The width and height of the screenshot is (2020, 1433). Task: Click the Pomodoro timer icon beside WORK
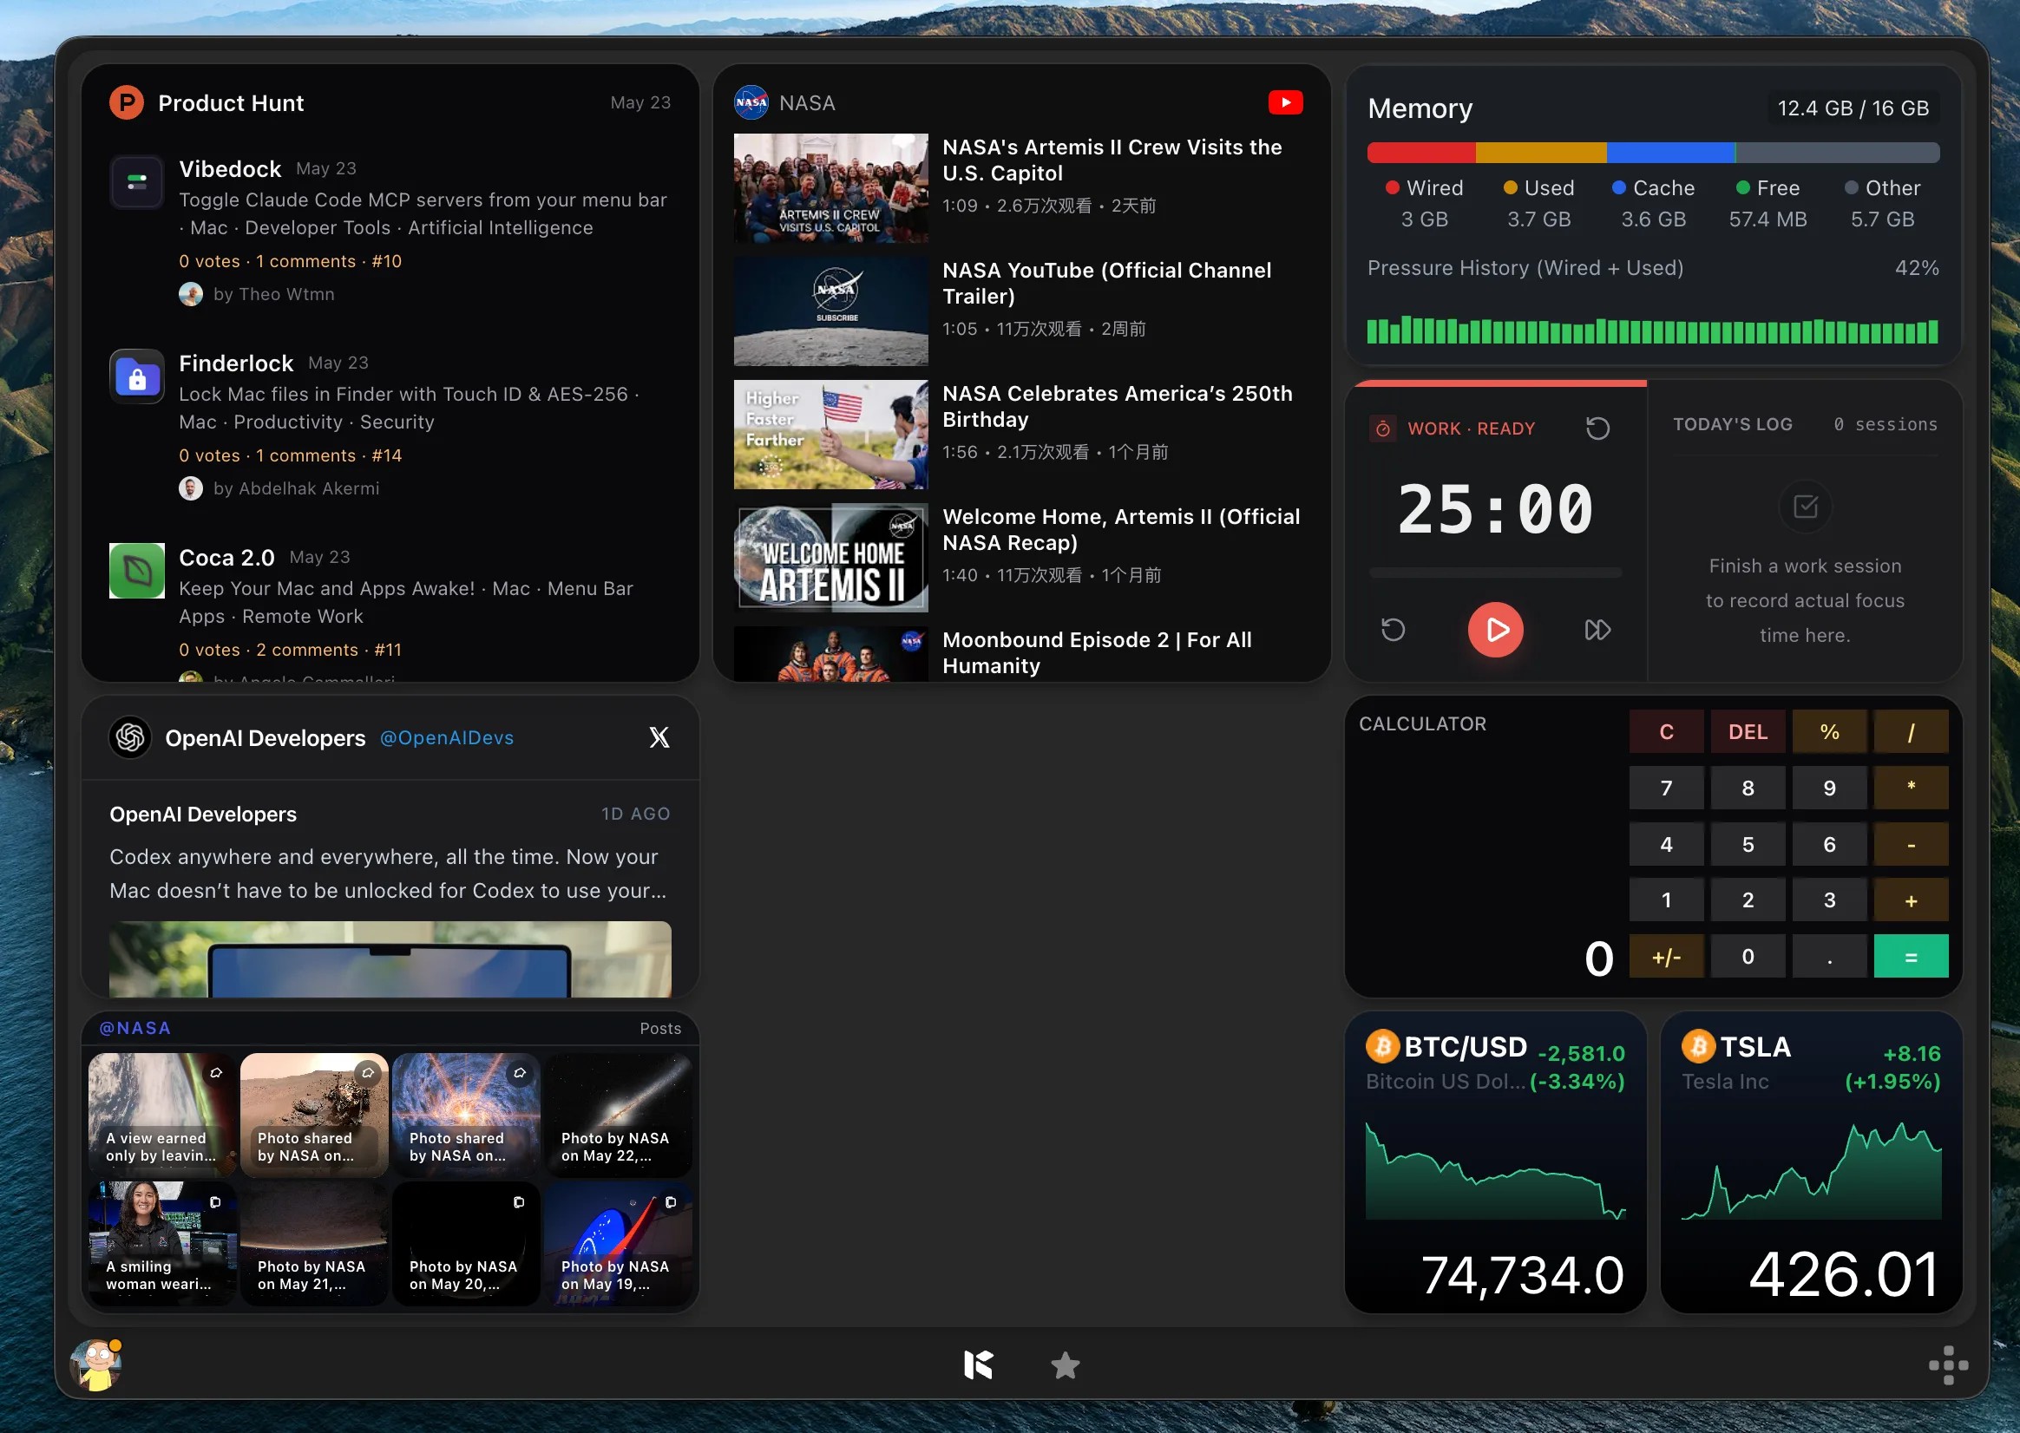tap(1383, 429)
